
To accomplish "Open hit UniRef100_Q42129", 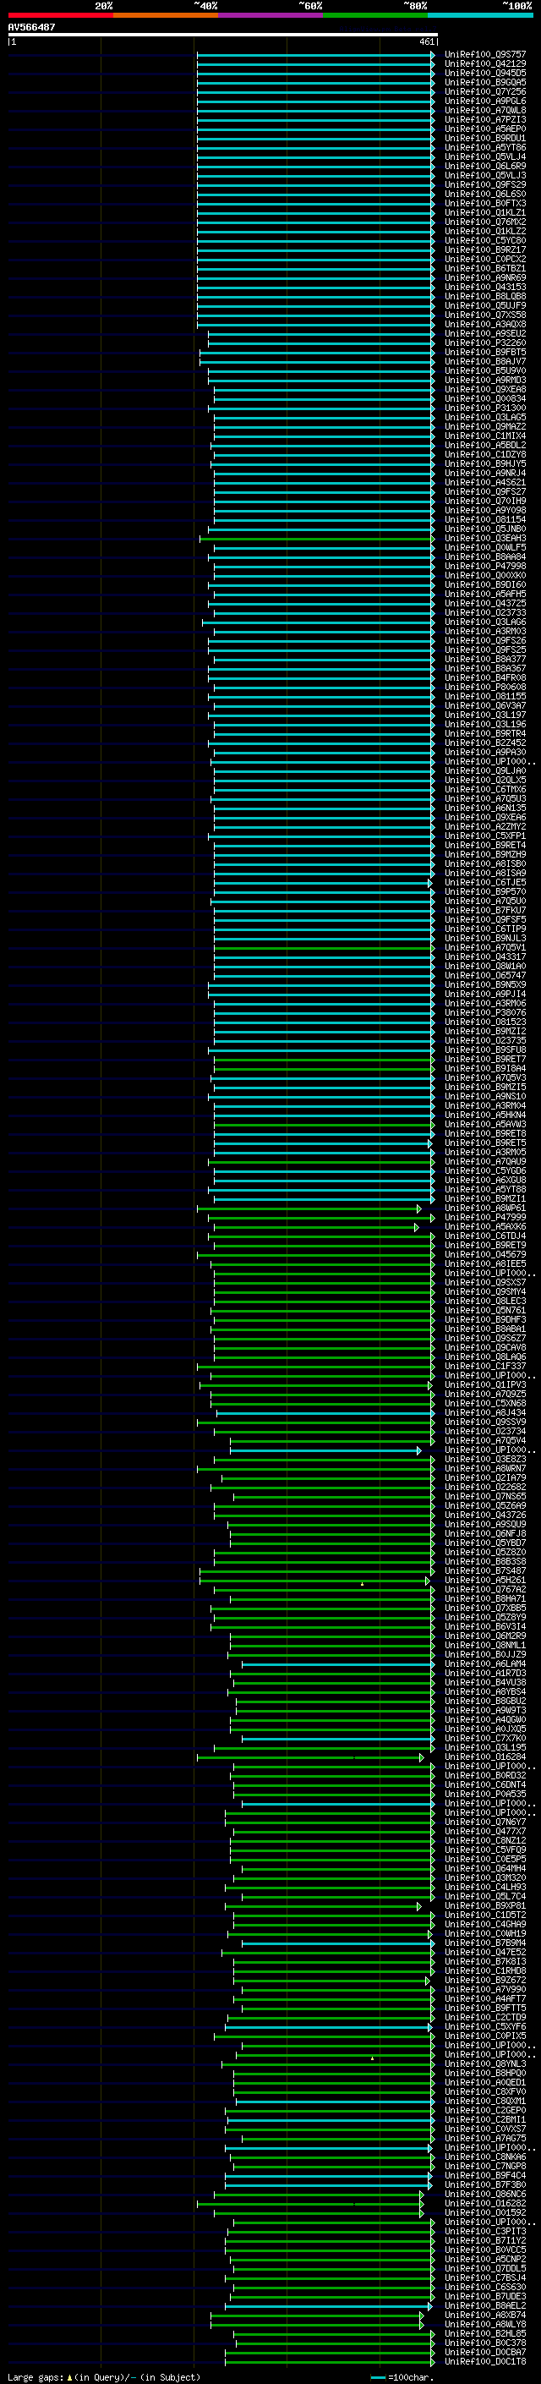I will point(485,64).
